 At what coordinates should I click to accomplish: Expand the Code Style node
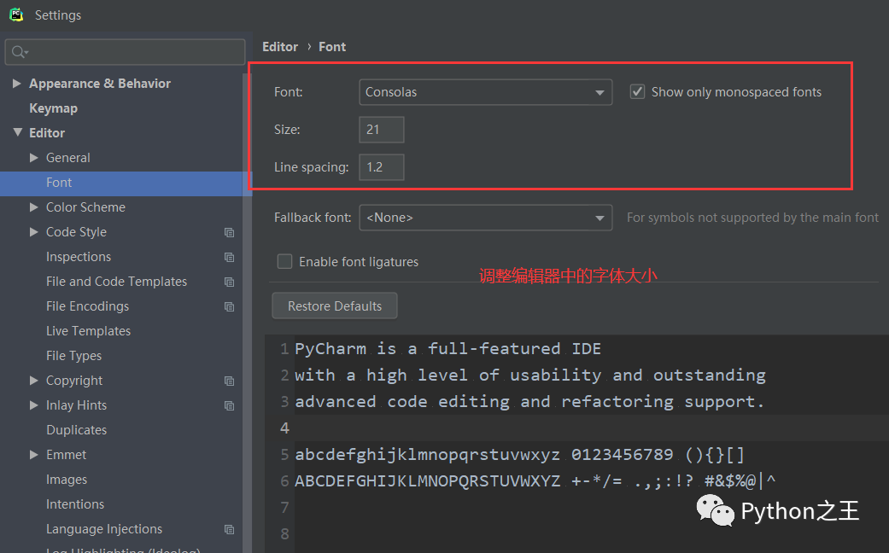click(x=34, y=232)
